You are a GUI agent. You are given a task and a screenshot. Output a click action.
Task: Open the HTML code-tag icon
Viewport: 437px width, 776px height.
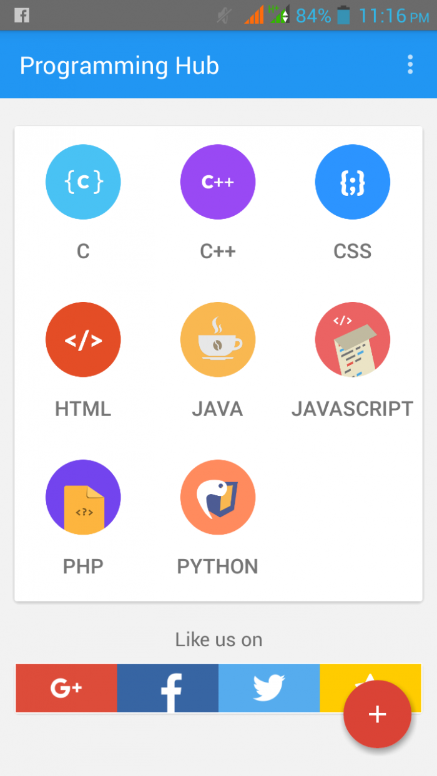coord(83,340)
